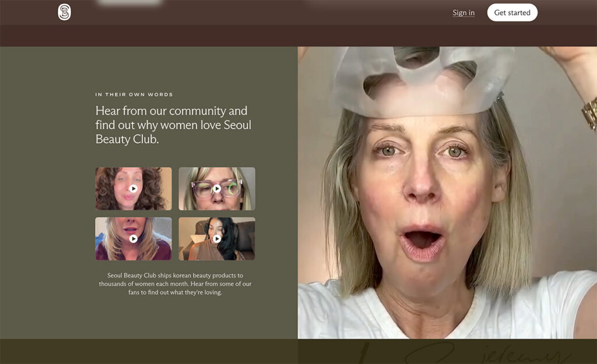Click the 'Hear from our community' heading

[173, 125]
